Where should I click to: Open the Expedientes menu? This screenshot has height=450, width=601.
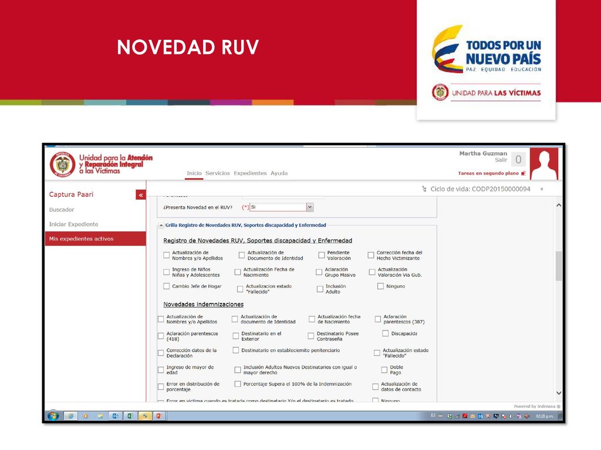click(x=250, y=173)
